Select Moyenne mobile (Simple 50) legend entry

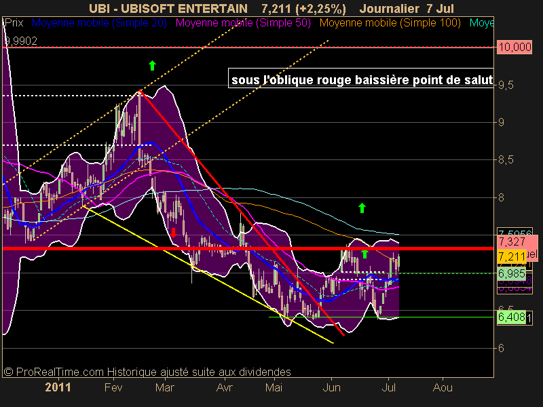pyautogui.click(x=243, y=23)
